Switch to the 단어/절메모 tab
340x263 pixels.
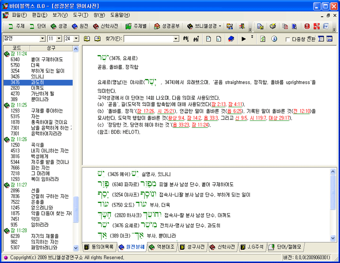[x=286, y=247]
